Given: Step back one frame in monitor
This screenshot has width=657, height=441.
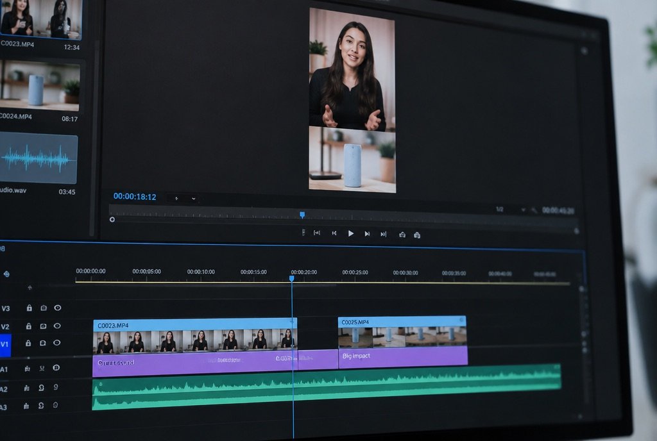Looking at the screenshot, I should pos(334,233).
